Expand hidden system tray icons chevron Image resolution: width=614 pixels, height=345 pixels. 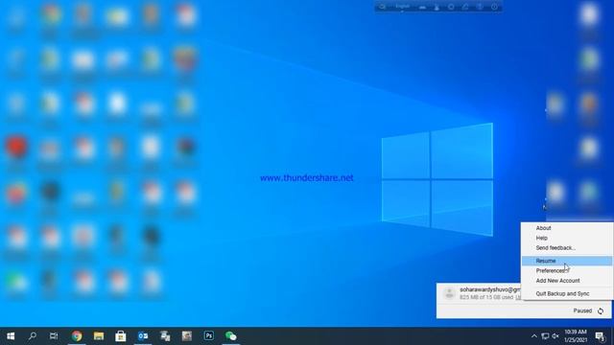534,336
